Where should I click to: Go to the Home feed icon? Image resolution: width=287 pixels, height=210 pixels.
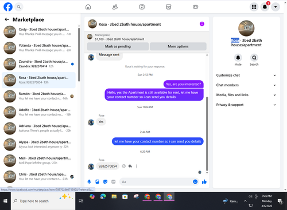point(88,7)
